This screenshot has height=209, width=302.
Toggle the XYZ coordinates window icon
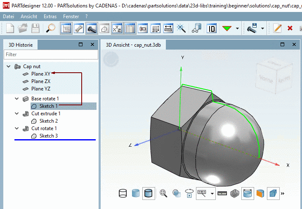click(x=117, y=28)
